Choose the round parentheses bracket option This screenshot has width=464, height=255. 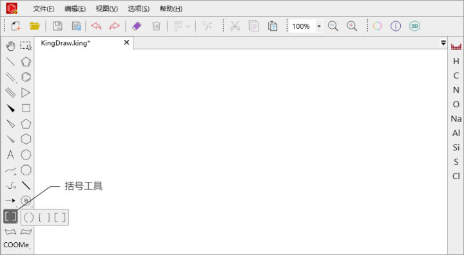[29, 218]
